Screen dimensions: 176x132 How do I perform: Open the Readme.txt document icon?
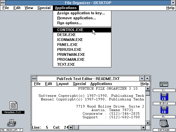(13, 105)
